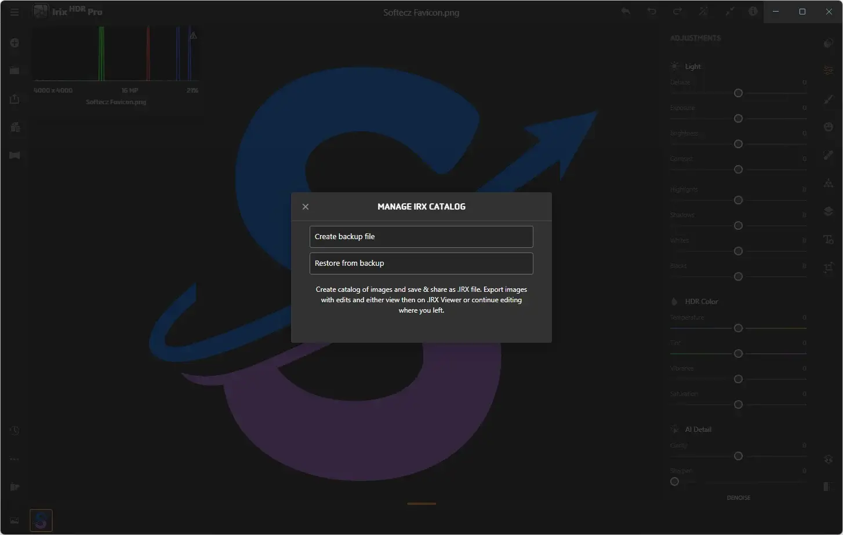Click the revert to original icon
The width and height of the screenshot is (843, 535).
626,11
